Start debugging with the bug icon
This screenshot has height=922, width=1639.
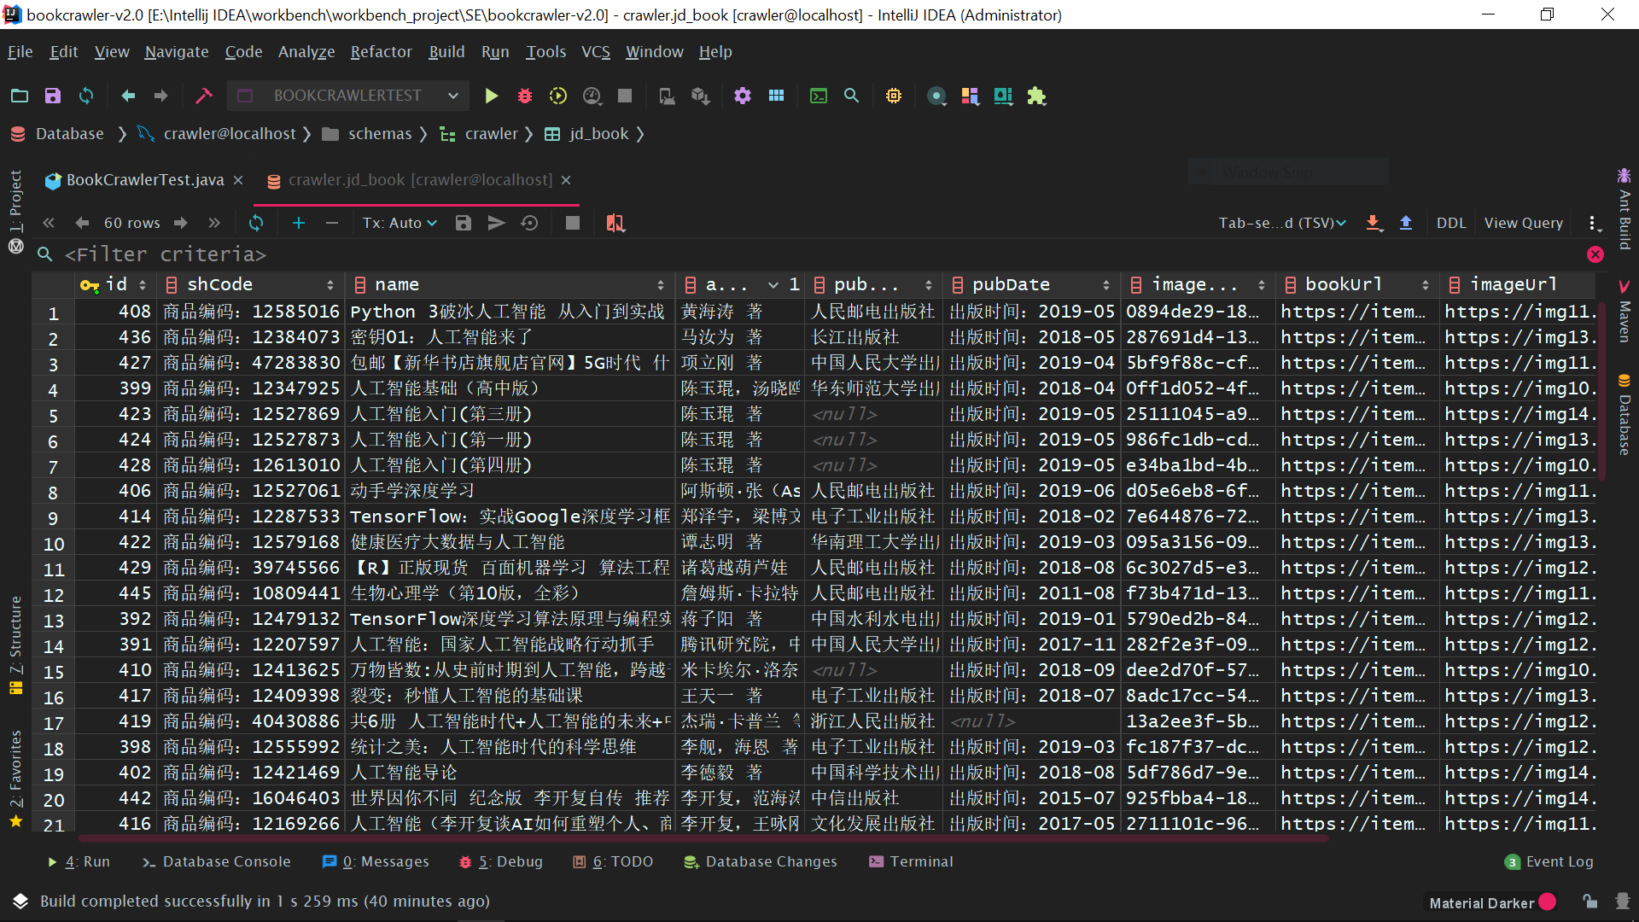click(x=525, y=96)
